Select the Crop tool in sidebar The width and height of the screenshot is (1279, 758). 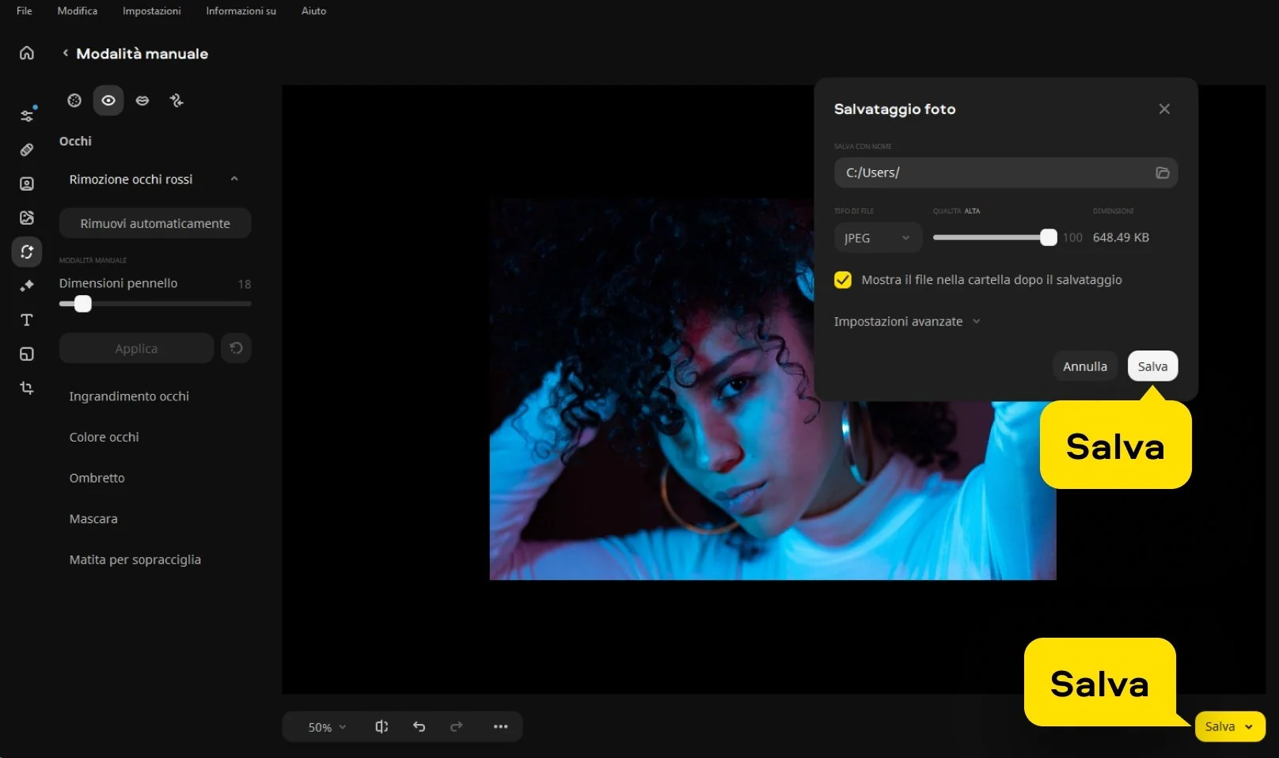click(27, 388)
